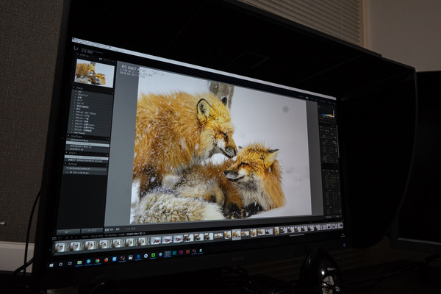Select the highlighted filmstrip thumbnail of foxes
The width and height of the screenshot is (441, 294).
click(237, 234)
